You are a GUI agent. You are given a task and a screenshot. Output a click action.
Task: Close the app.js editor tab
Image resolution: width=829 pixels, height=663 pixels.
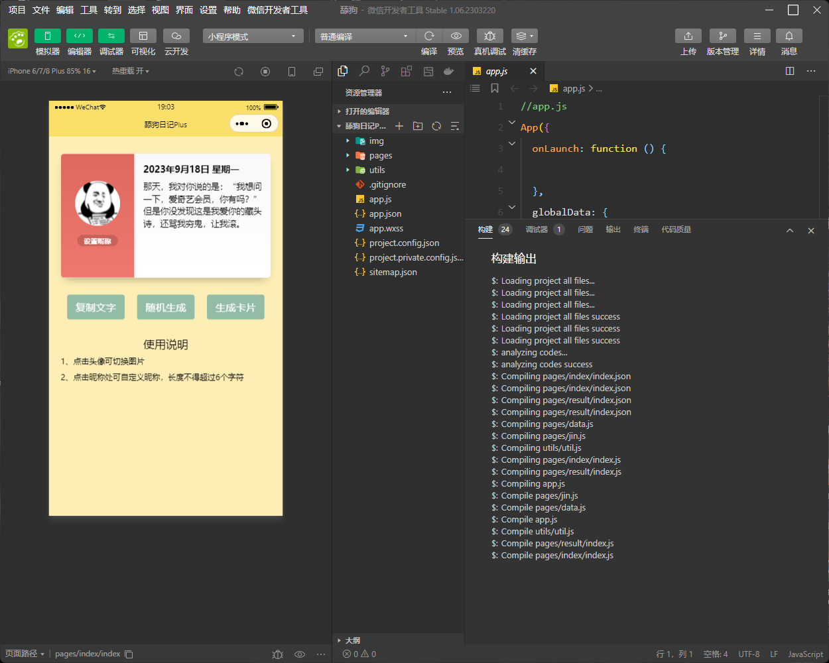(x=533, y=71)
